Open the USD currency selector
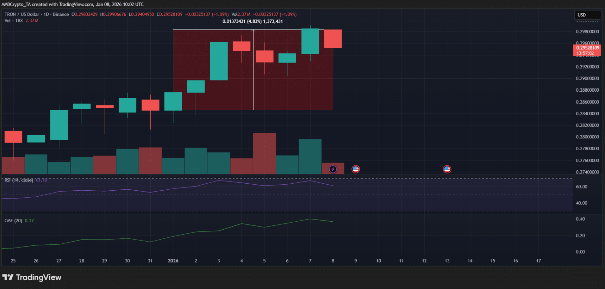This screenshot has width=605, height=289. (587, 15)
